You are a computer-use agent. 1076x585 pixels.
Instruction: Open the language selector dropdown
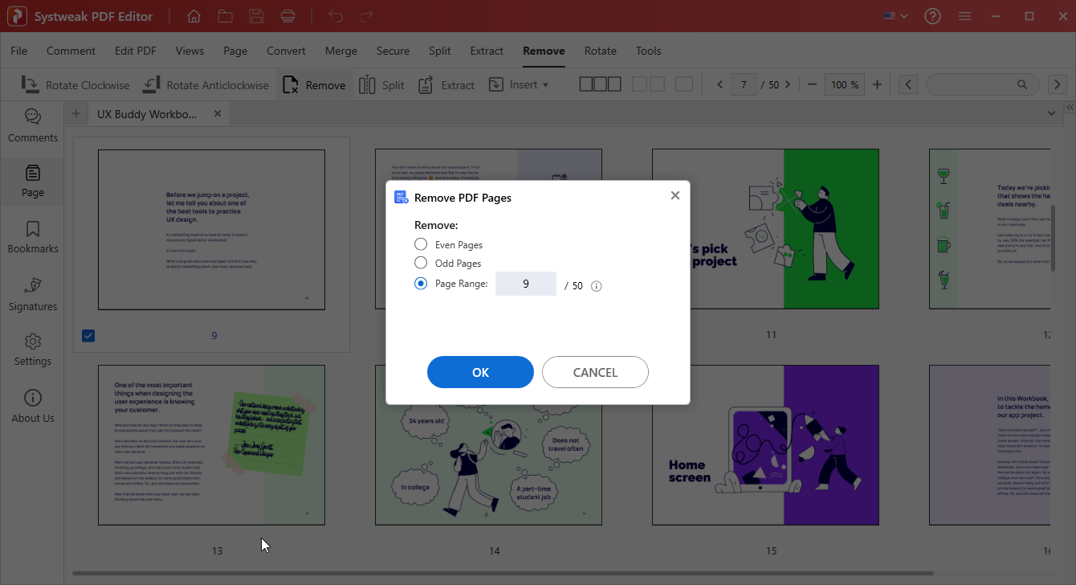coord(895,15)
